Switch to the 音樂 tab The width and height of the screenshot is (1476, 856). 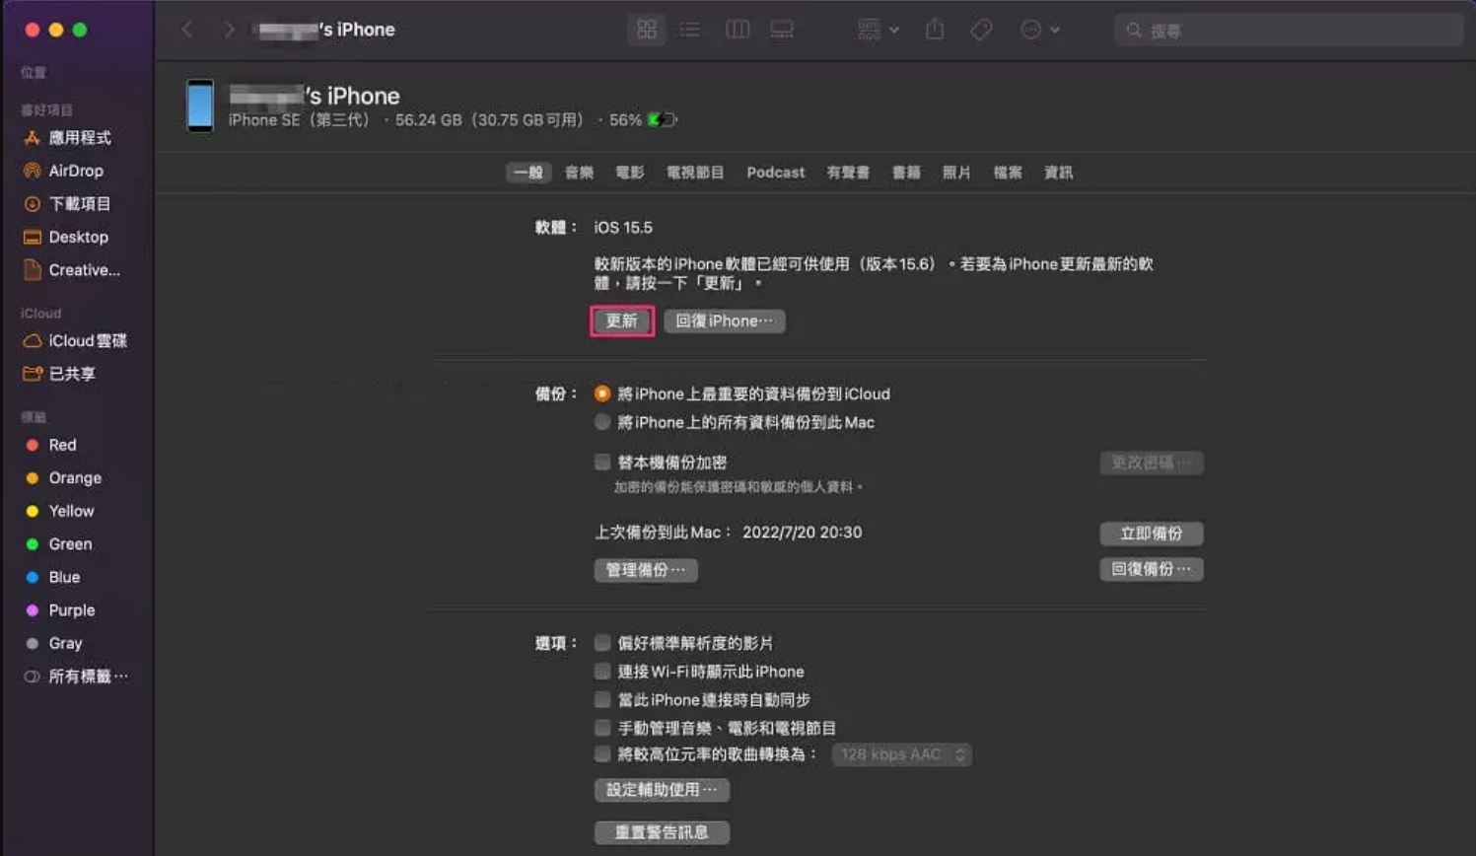pyautogui.click(x=579, y=173)
